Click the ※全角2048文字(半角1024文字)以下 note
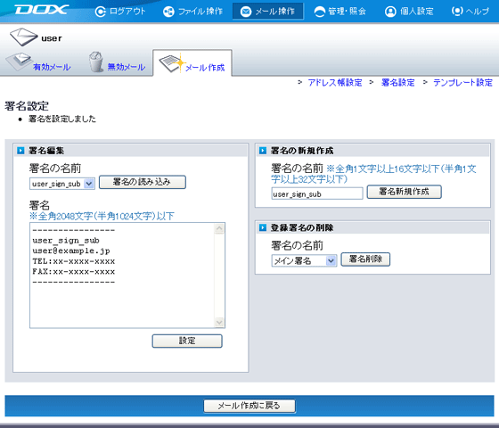The height and width of the screenshot is (428, 499). click(102, 217)
